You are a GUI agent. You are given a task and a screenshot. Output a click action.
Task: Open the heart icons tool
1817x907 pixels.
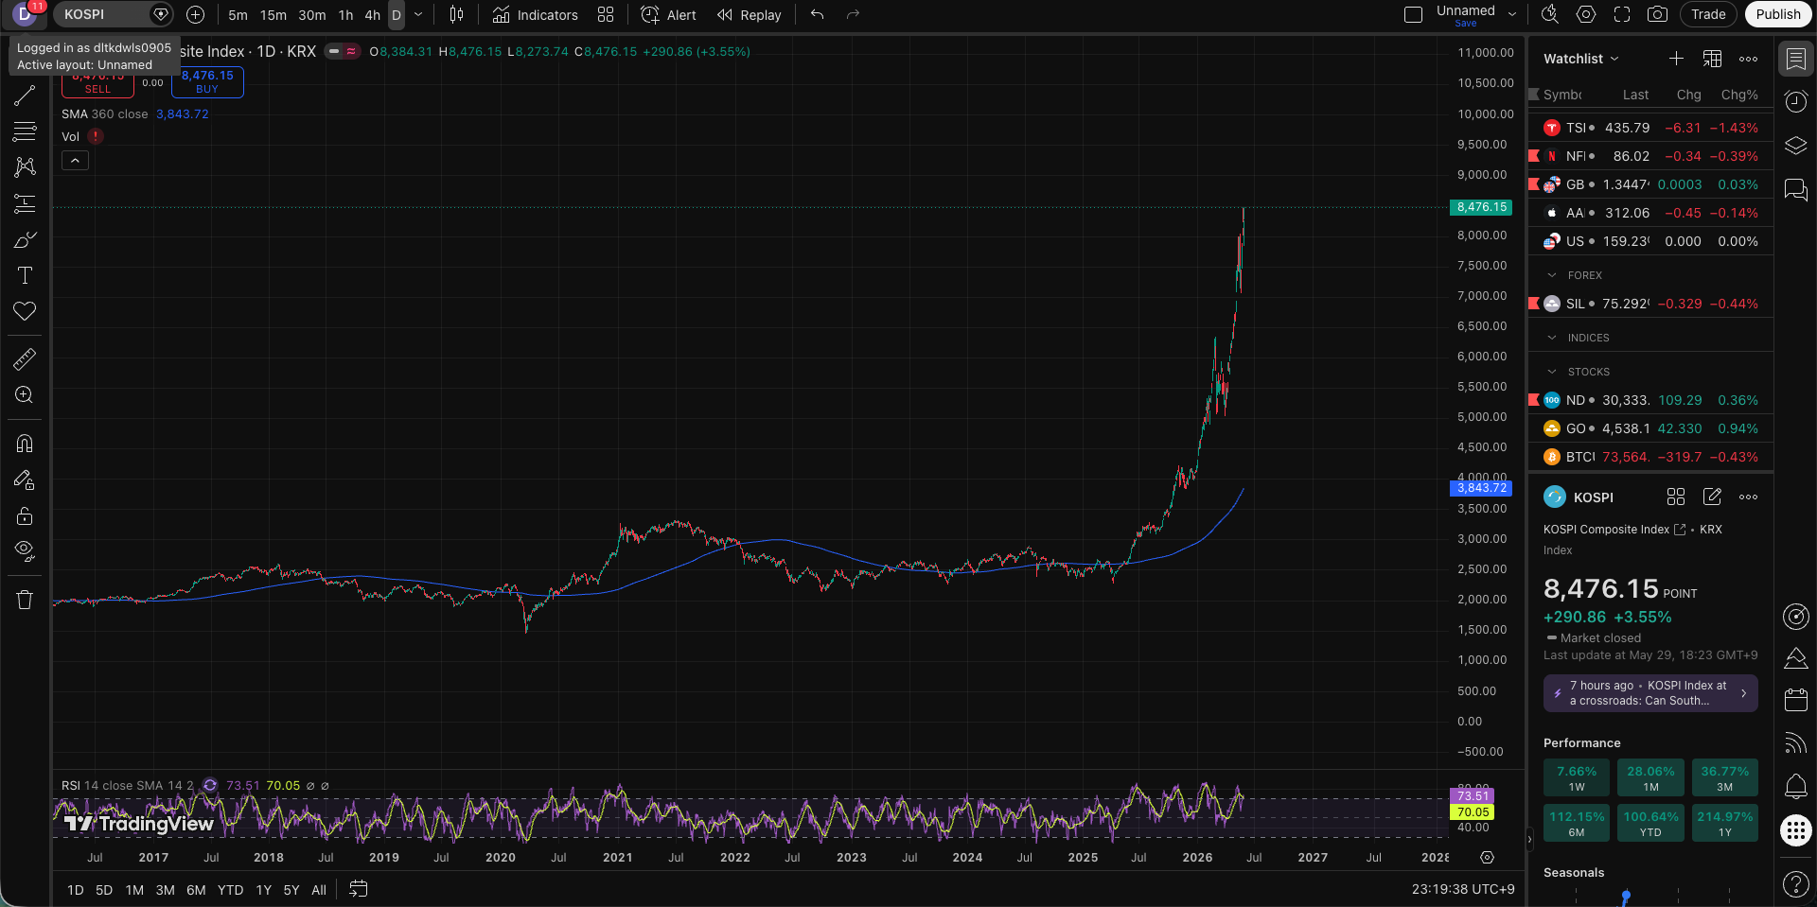[x=25, y=311]
